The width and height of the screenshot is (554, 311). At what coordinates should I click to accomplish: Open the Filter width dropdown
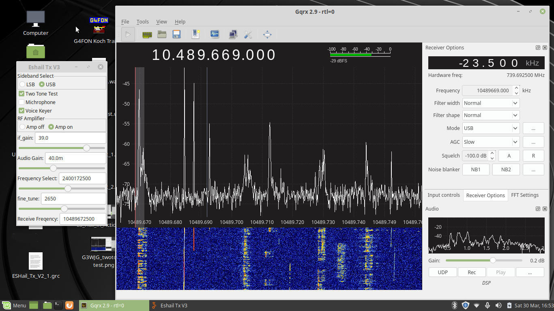491,103
